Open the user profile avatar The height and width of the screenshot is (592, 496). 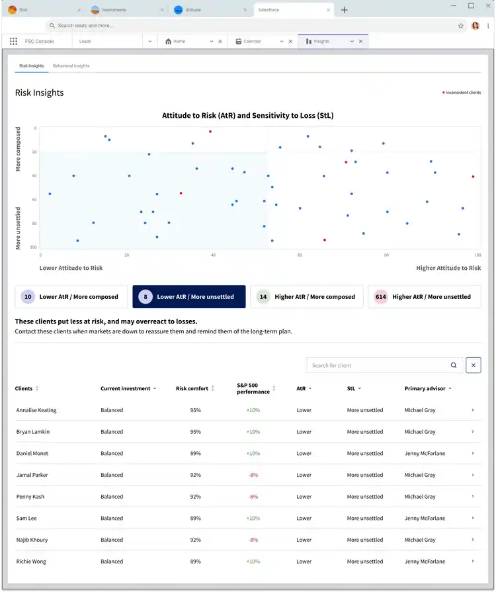tap(475, 26)
